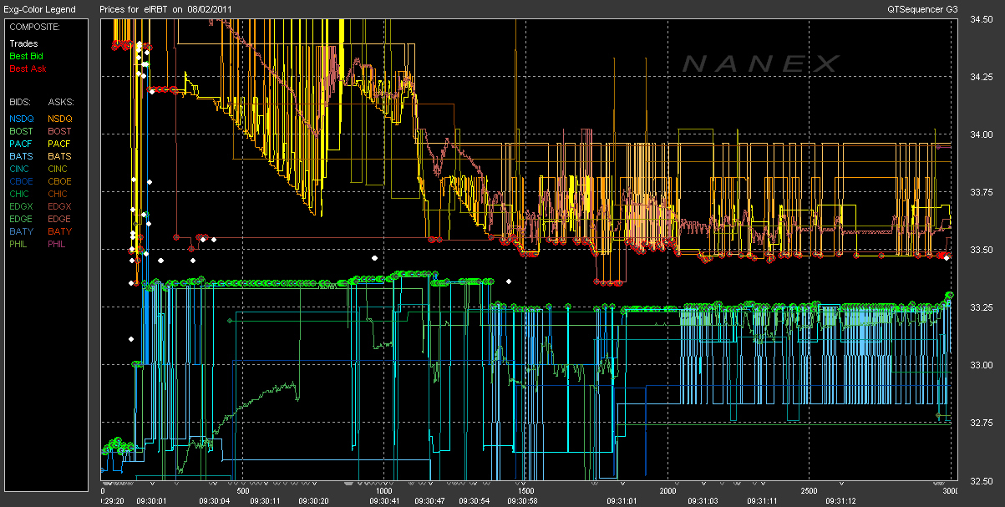Select the 09:30:01 time label
Image resolution: width=1005 pixels, height=507 pixels.
151,500
